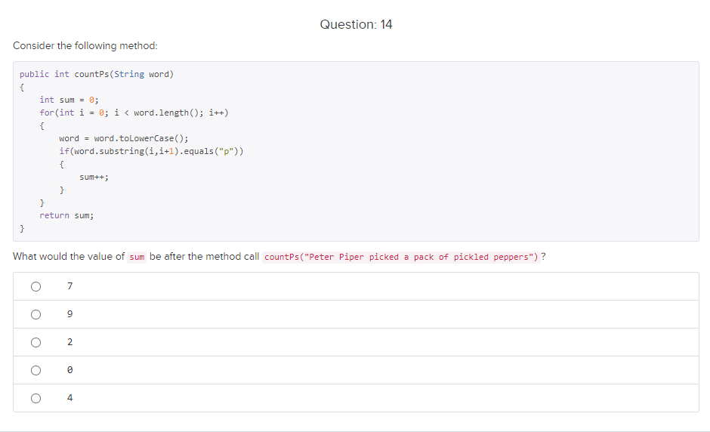Click the answer text 9
This screenshot has height=432, width=710.
click(69, 314)
